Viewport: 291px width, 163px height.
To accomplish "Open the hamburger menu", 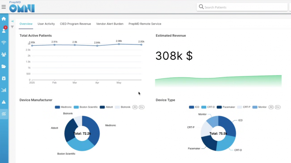I will [4, 7].
